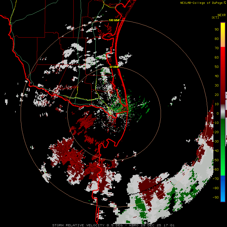Click the -80 value on velocity scale
This screenshot has width=227, height=227.
[216, 188]
